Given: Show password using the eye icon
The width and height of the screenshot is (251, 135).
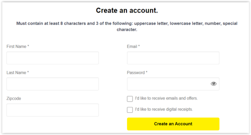Looking at the screenshot, I should pyautogui.click(x=213, y=84).
